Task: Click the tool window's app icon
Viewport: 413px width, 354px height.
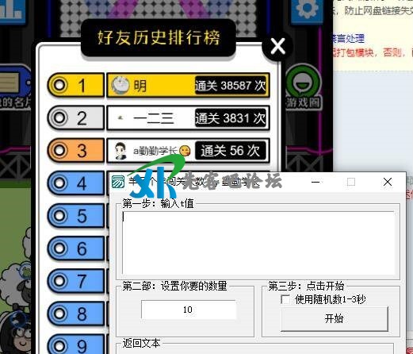Action: 118,182
